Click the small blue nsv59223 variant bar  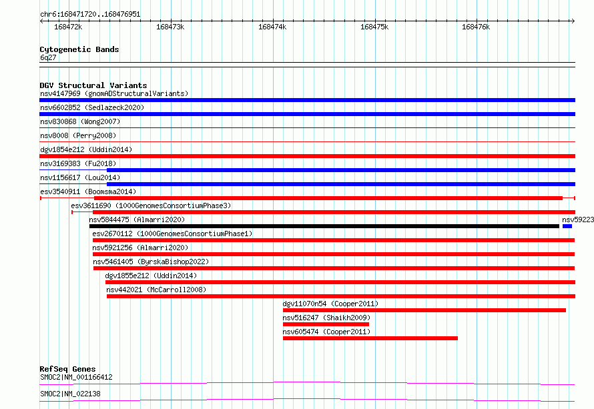coord(567,226)
